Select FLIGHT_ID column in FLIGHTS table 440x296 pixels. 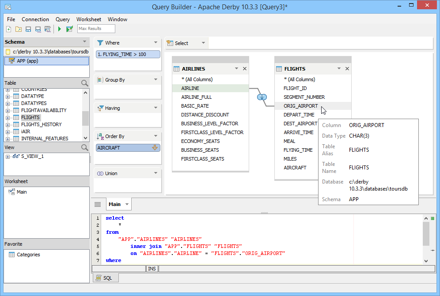(295, 88)
